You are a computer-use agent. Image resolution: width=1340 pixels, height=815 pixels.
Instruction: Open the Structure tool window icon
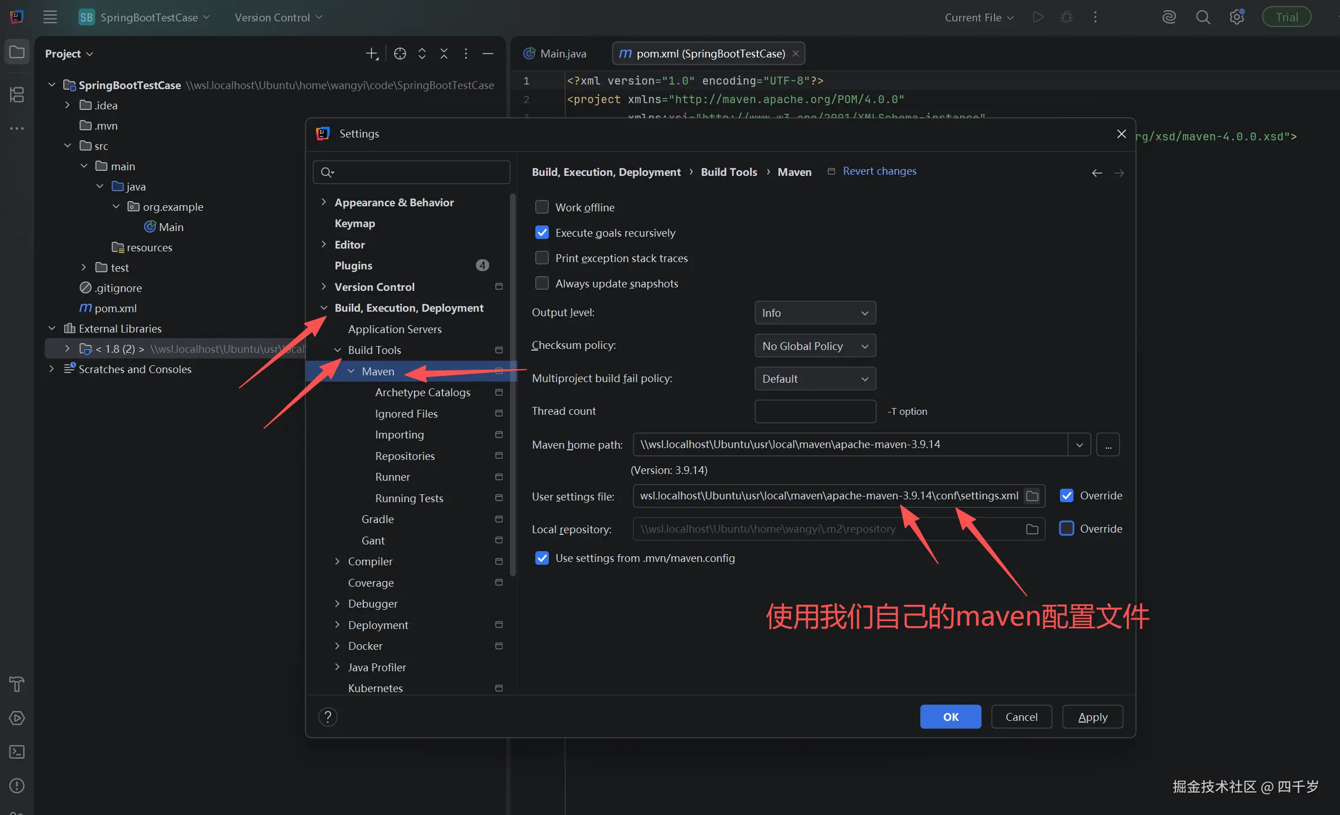coord(17,94)
